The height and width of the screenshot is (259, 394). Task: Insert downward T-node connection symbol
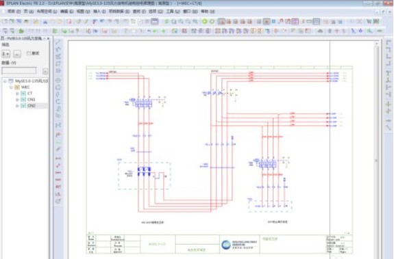(x=389, y=73)
